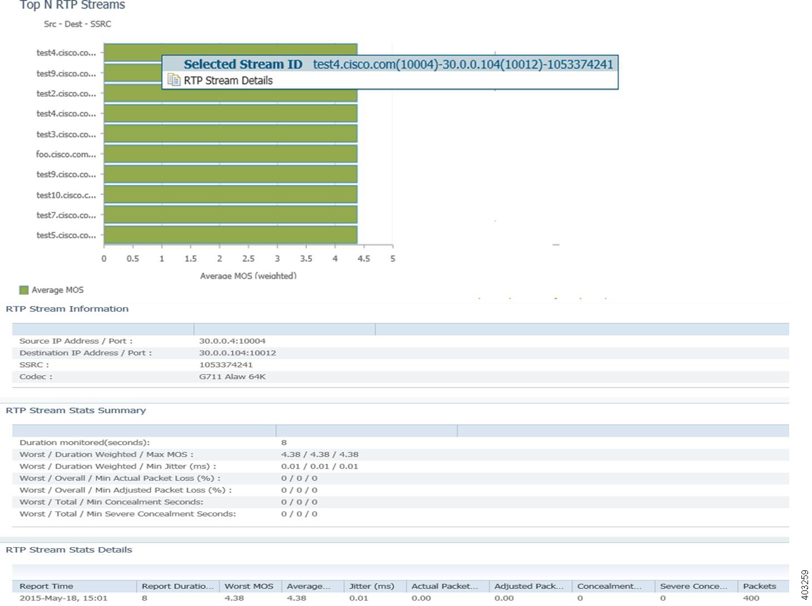
Task: Sort by the Worst MOS column header
Action: click(249, 586)
